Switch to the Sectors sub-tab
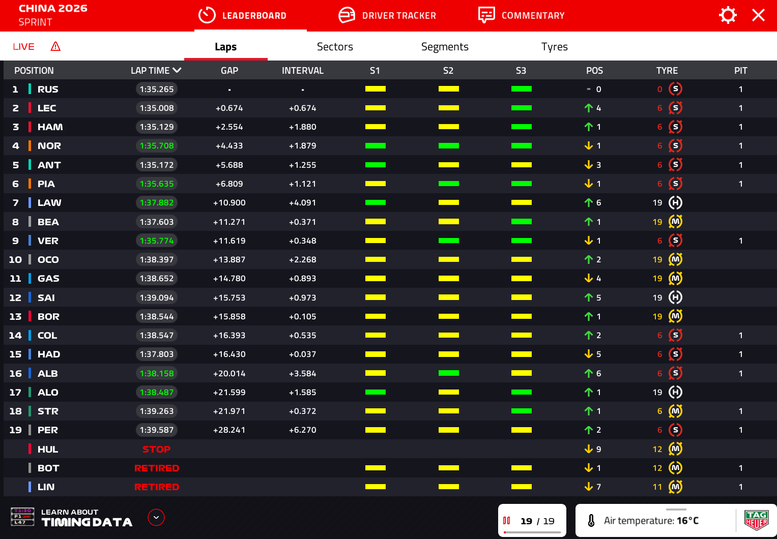Image resolution: width=777 pixels, height=539 pixels. coord(335,47)
